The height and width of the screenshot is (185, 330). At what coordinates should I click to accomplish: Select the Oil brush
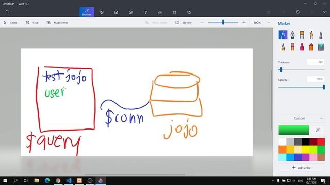(x=302, y=35)
